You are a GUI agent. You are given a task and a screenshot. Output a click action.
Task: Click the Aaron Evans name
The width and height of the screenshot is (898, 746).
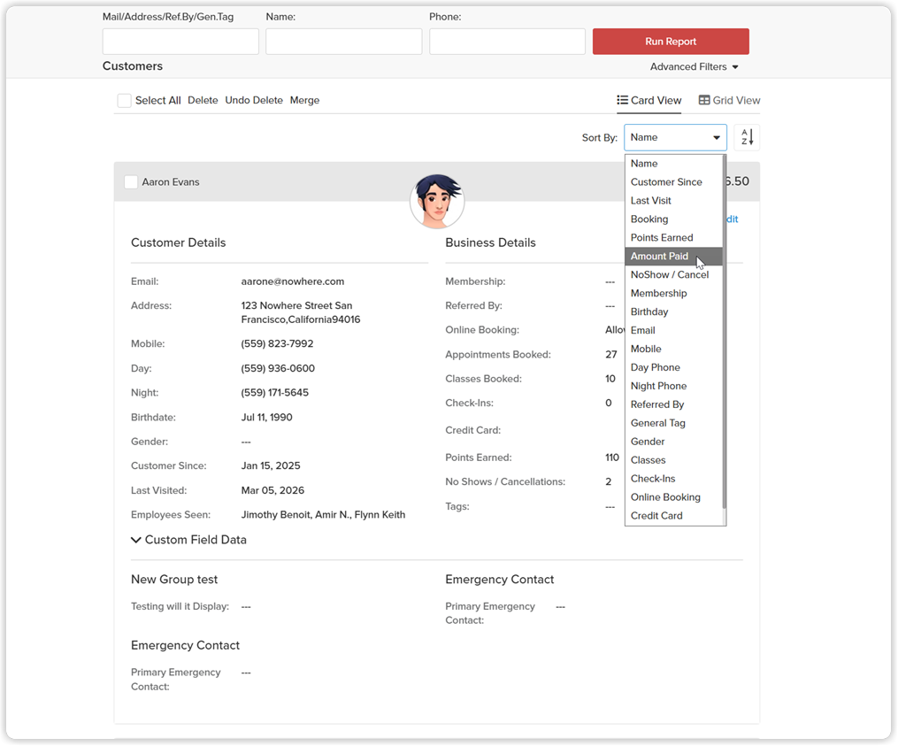[x=171, y=182]
